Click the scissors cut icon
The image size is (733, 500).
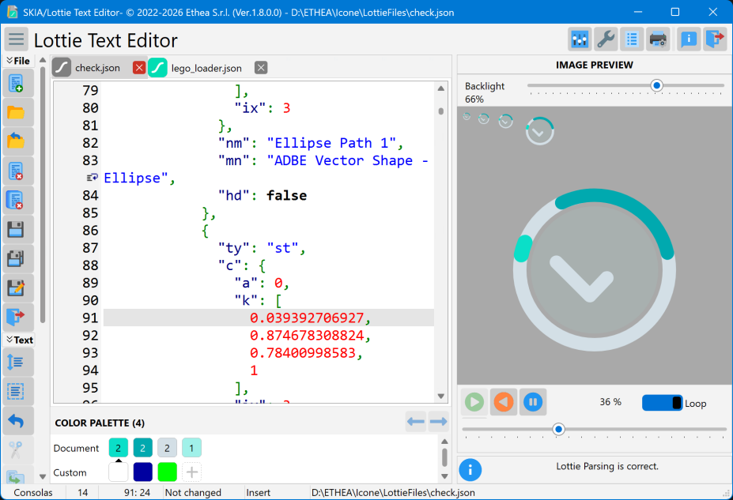[17, 449]
